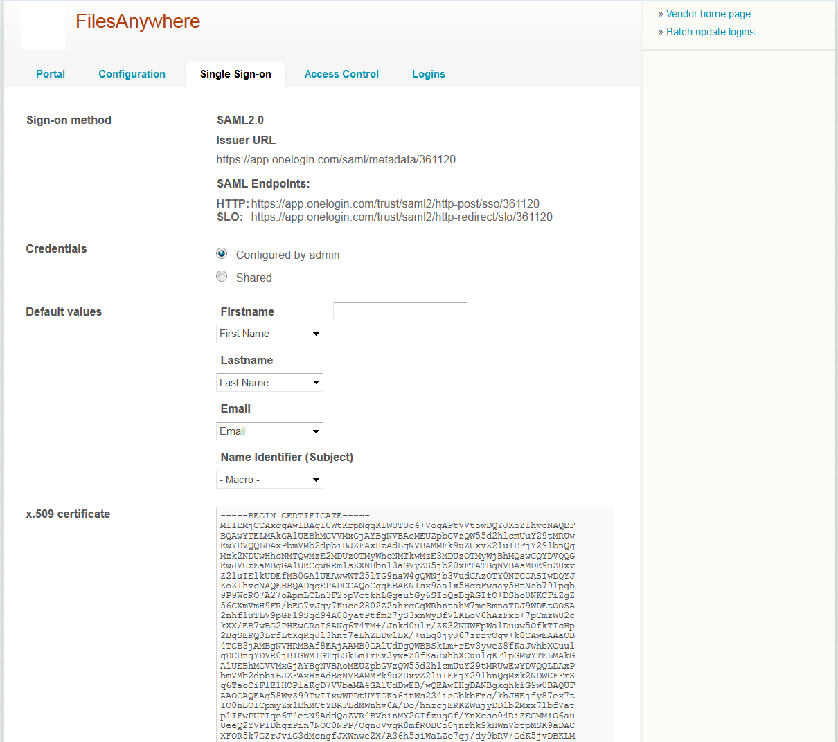The width and height of the screenshot is (838, 742).
Task: Click the Lastname field label
Action: 247,361
